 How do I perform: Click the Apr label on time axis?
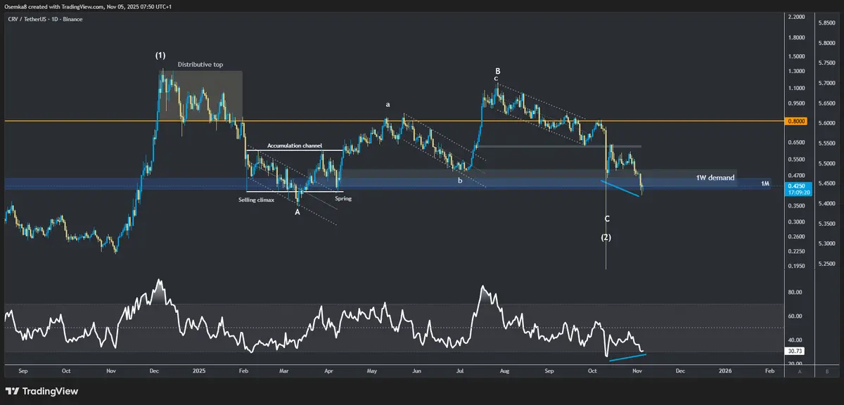(328, 370)
